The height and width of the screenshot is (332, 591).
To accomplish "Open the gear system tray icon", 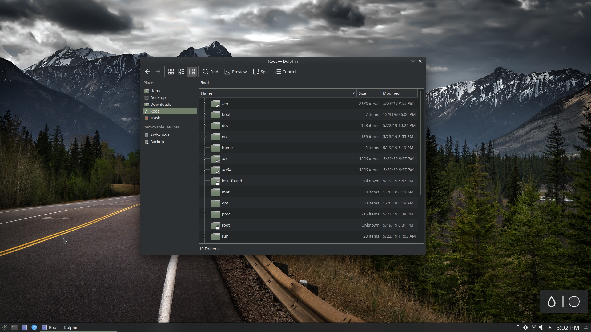I will tap(525, 327).
